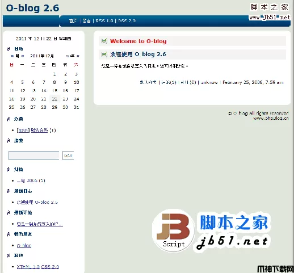This screenshot has height=273, width=294.
Task: Click the CSS 2.0 validation link
Action: [50, 267]
